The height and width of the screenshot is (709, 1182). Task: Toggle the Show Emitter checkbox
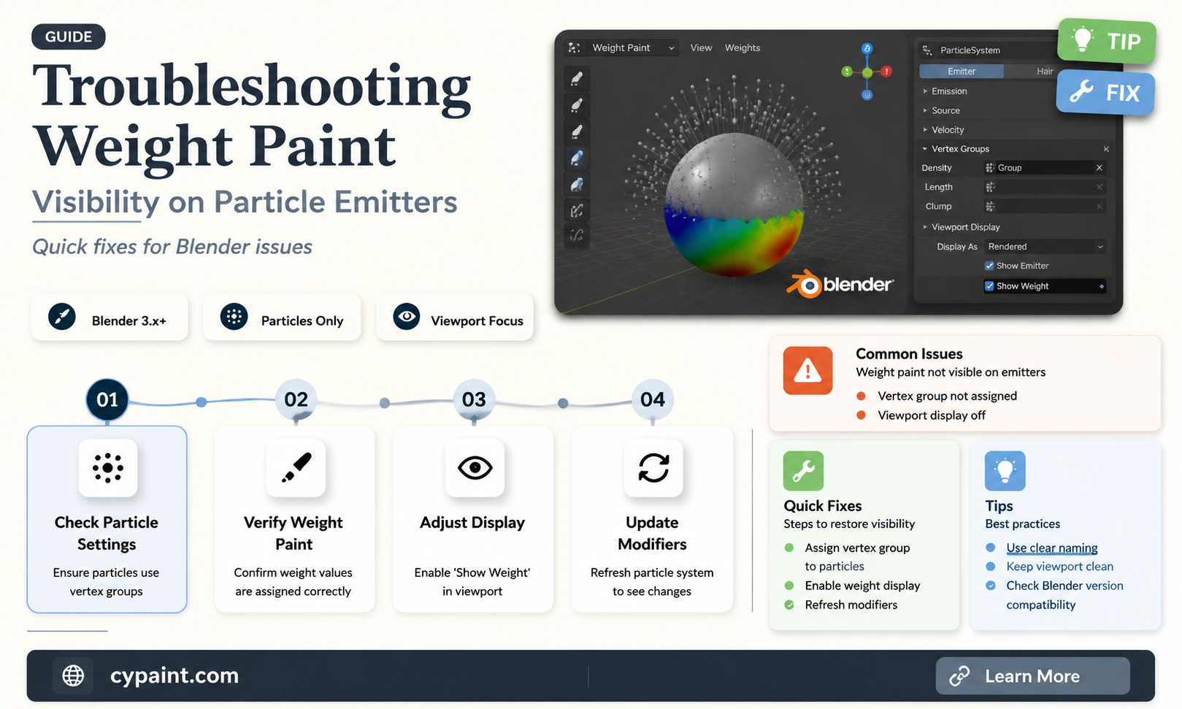[989, 266]
